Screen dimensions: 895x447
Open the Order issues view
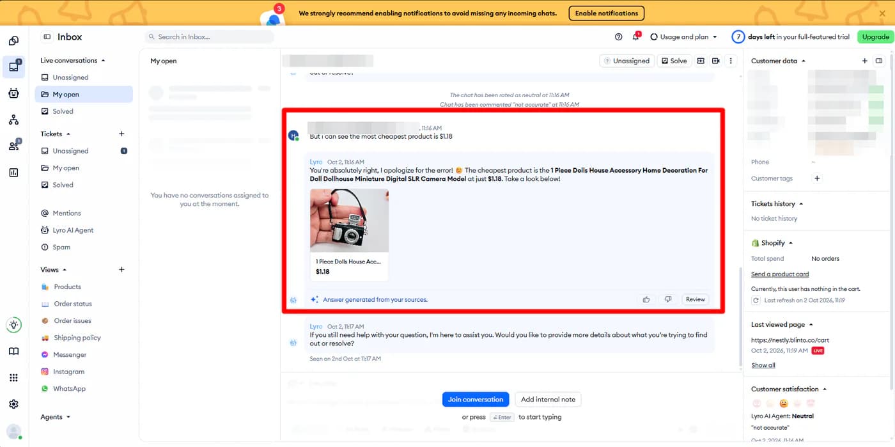point(84,320)
